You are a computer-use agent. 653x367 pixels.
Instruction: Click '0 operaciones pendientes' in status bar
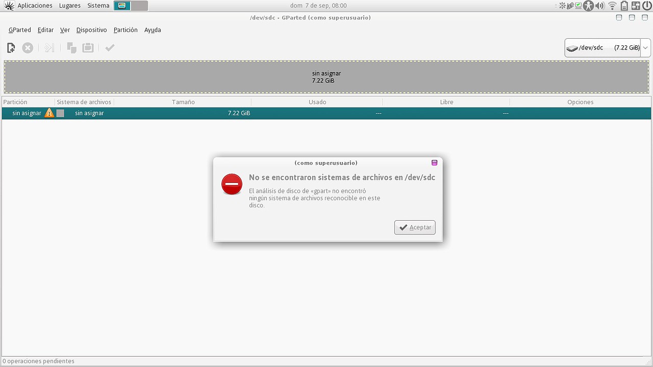tap(38, 361)
